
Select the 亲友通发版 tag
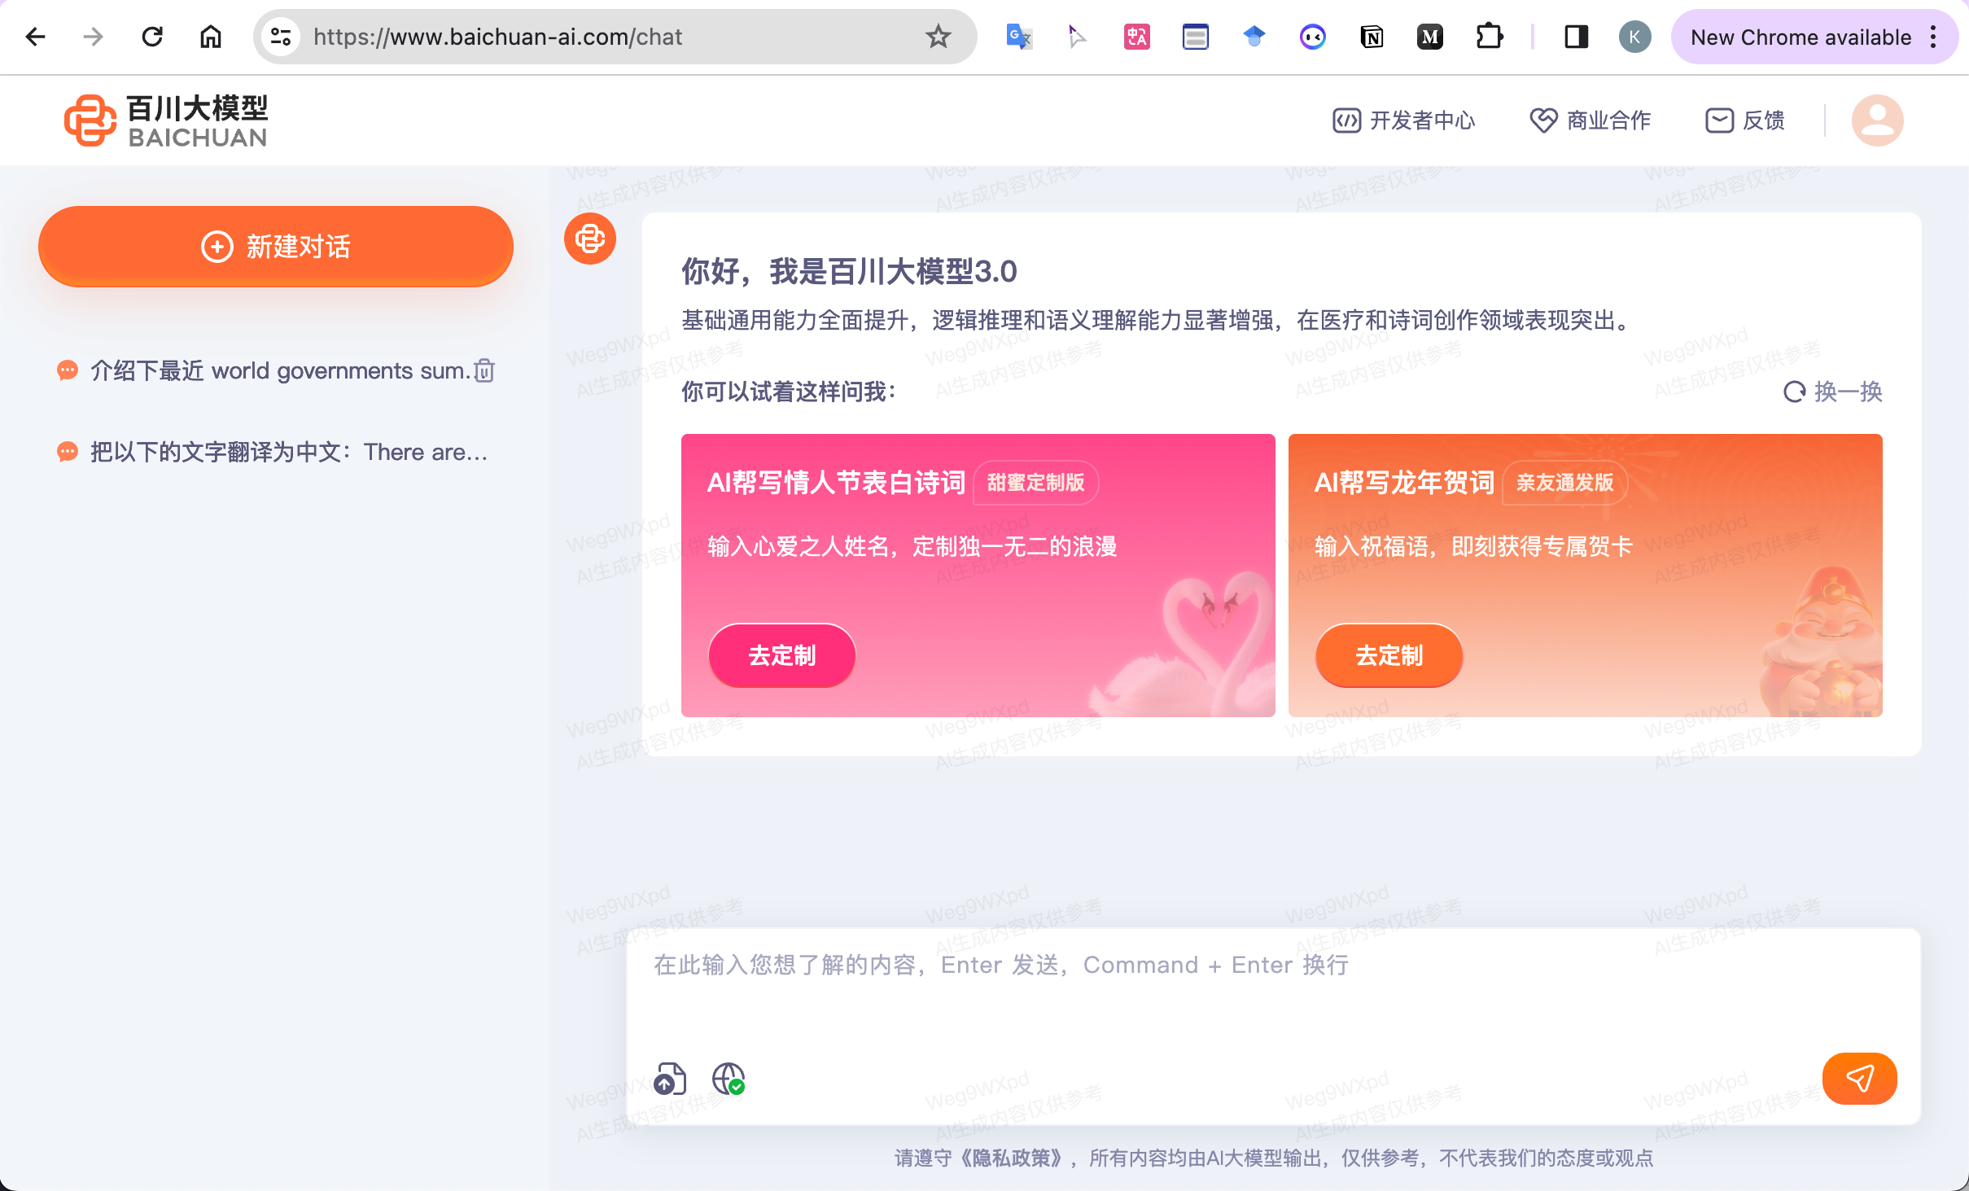1564,483
